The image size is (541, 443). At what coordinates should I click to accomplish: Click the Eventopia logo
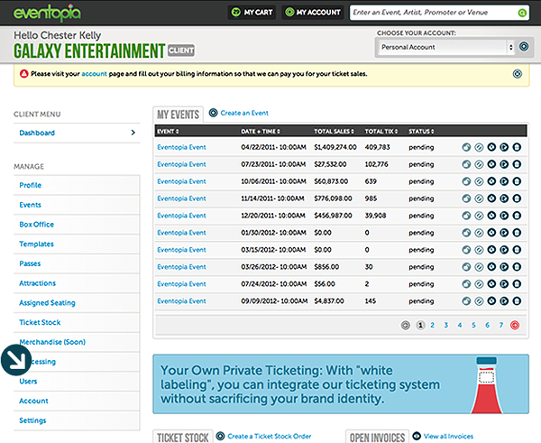tap(47, 13)
